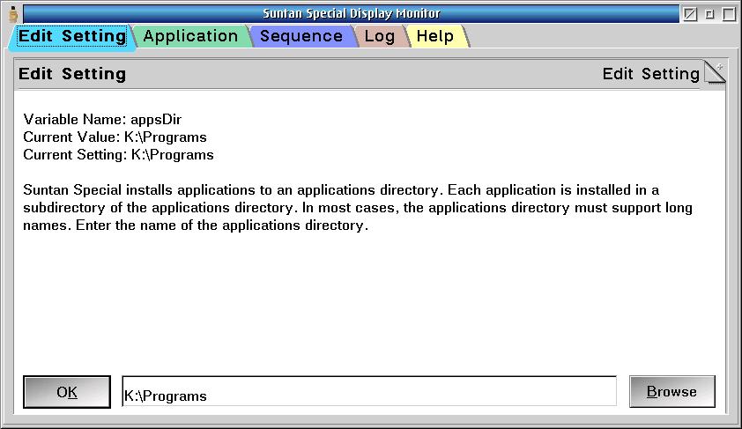
Task: Click the page-turn corner icon
Action: 715,72
